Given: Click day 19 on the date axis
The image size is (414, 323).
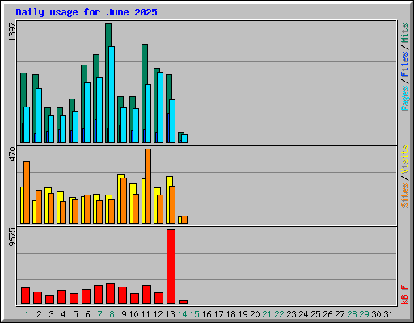Looking at the screenshot, I should click(243, 314).
